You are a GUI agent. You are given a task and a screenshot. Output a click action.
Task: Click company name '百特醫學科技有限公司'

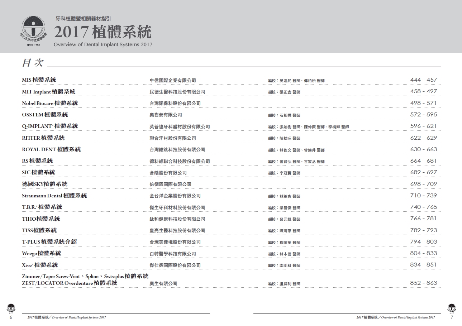tap(173, 254)
